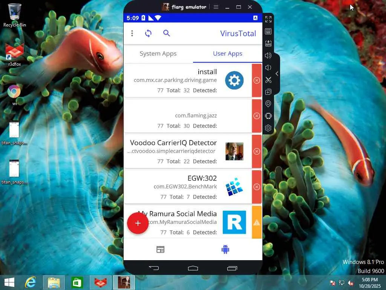Open the location pin icon in emulator sidebar

pos(268,104)
